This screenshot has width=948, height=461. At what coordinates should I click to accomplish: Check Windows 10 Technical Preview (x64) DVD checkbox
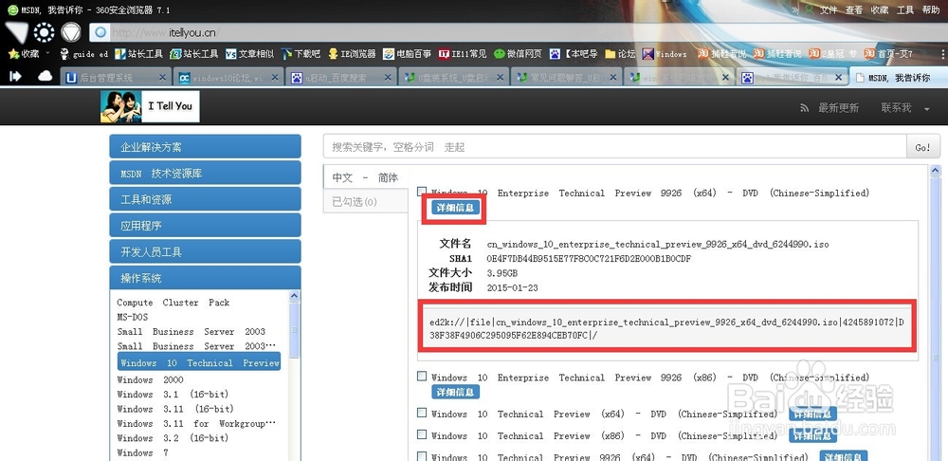click(x=422, y=413)
